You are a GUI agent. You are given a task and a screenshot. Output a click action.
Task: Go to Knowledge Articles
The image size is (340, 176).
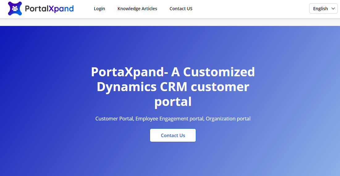[x=137, y=9]
